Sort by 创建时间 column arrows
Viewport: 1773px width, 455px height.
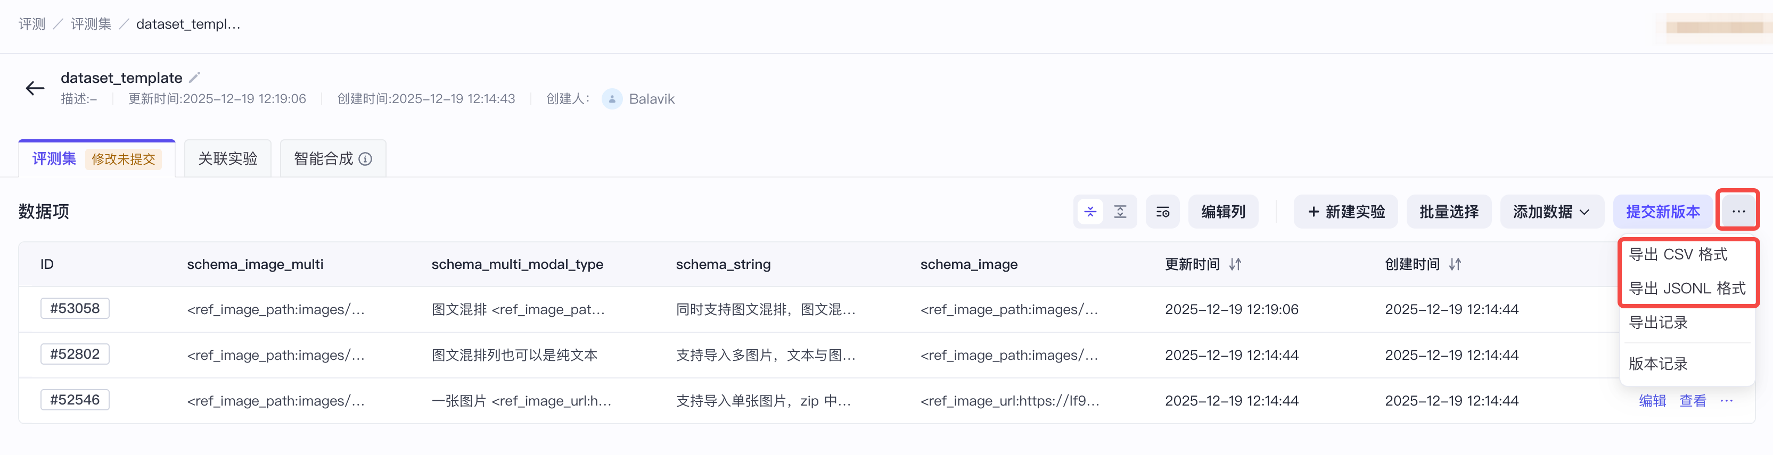click(x=1455, y=264)
